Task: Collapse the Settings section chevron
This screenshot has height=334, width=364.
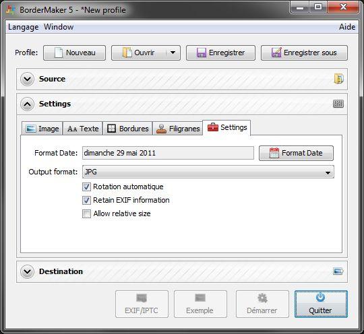Action: pos(28,104)
